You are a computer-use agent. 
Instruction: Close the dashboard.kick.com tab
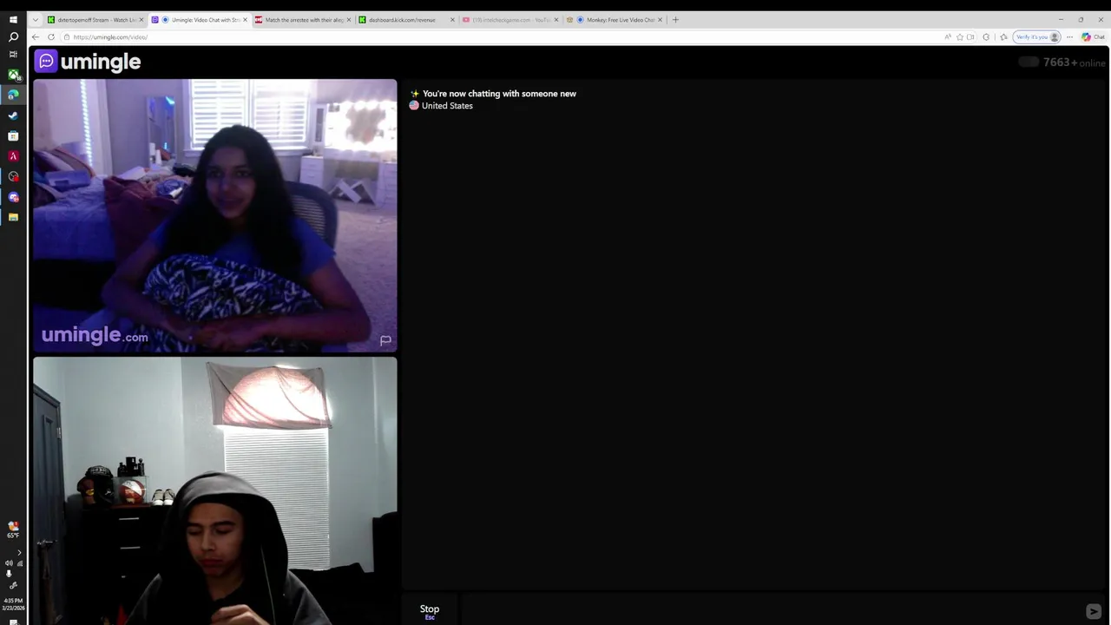451,20
